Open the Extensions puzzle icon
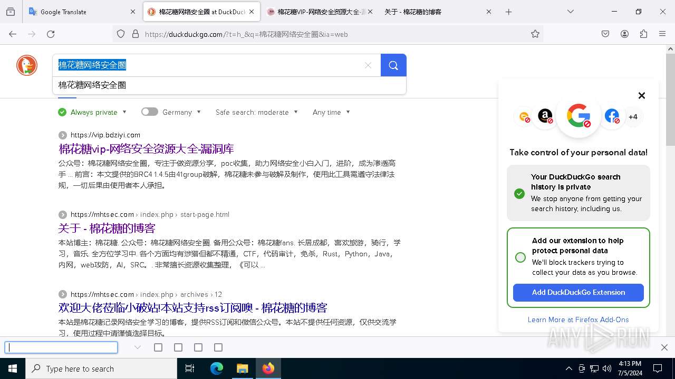The height and width of the screenshot is (379, 675). pos(643,34)
